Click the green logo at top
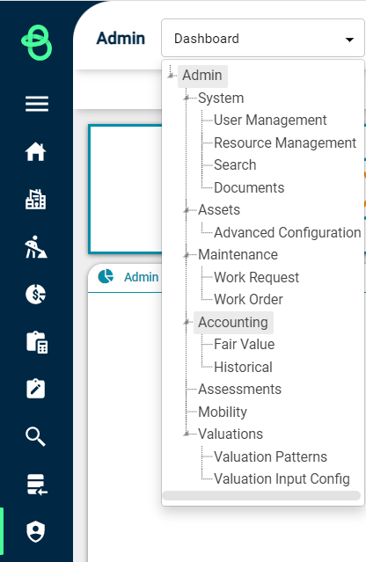 (37, 42)
